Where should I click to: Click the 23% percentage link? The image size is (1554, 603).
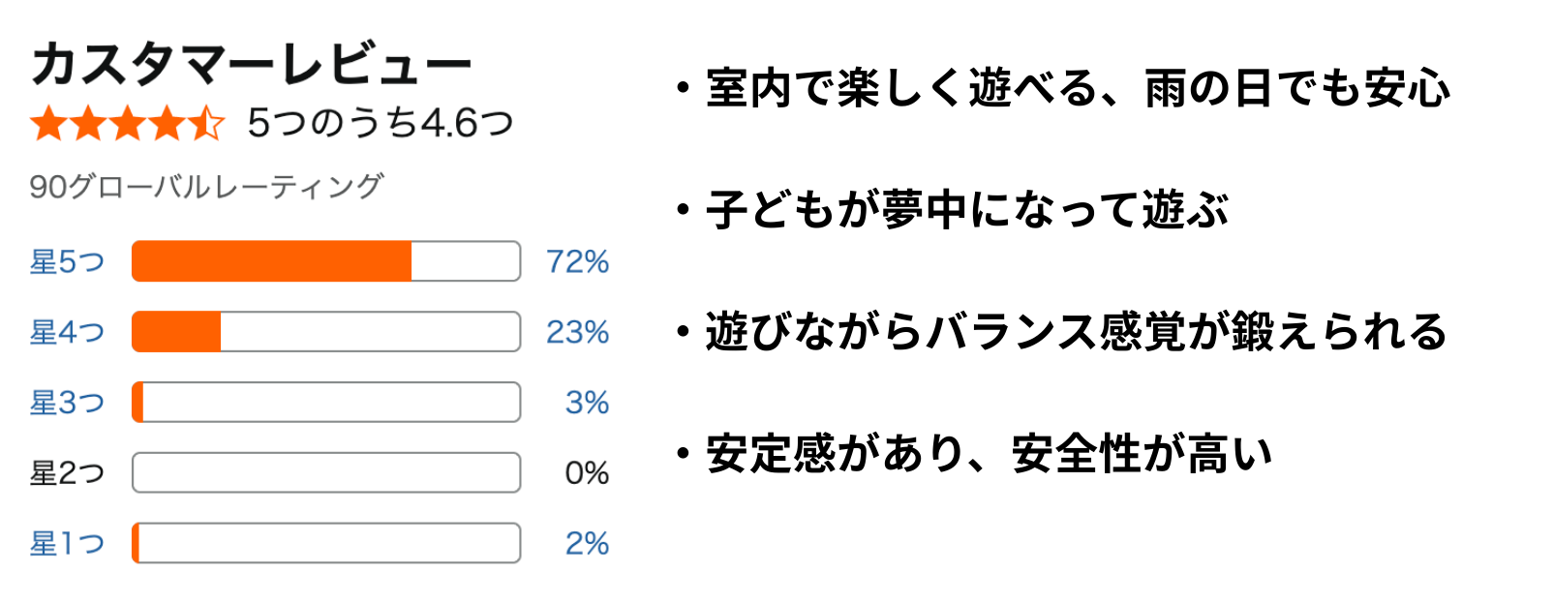[577, 333]
